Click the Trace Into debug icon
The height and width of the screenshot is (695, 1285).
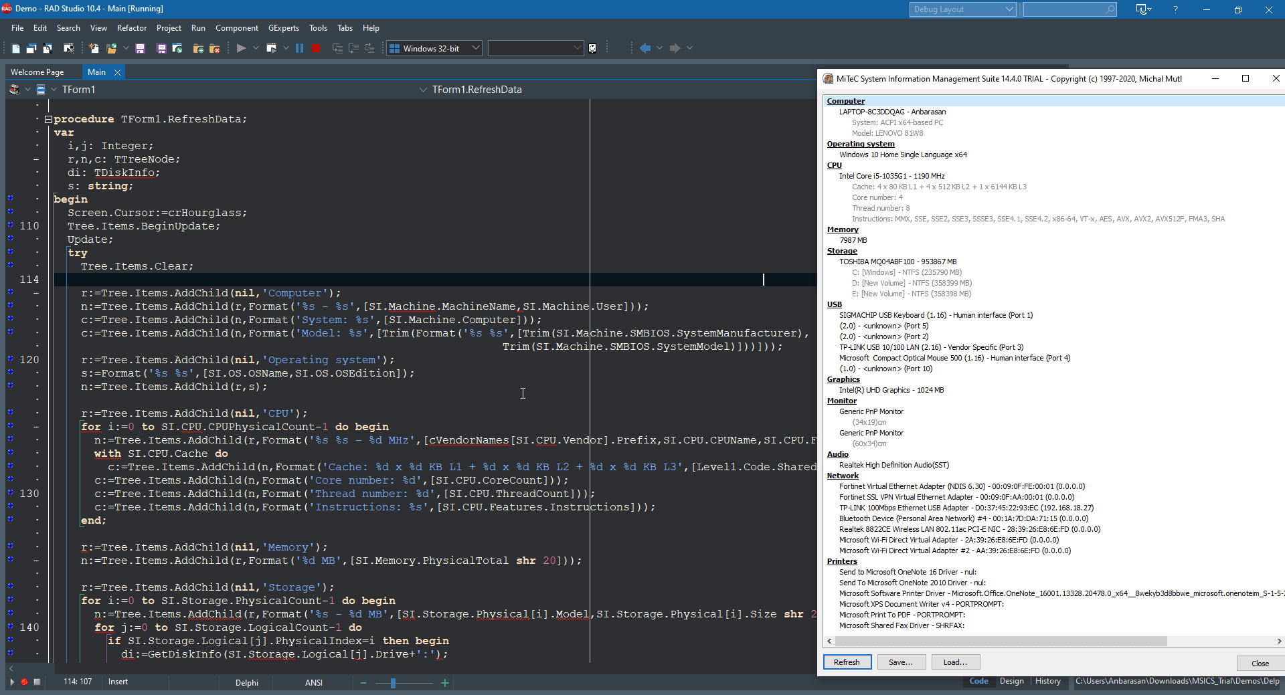coord(337,48)
